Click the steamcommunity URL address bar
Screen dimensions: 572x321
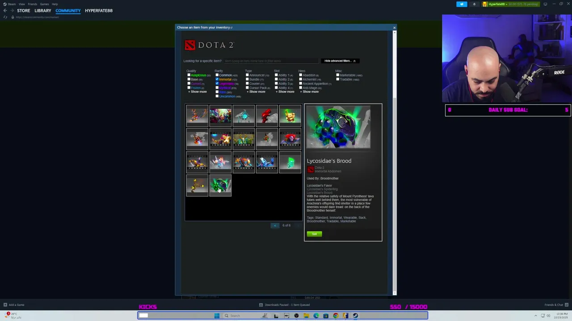pyautogui.click(x=38, y=17)
